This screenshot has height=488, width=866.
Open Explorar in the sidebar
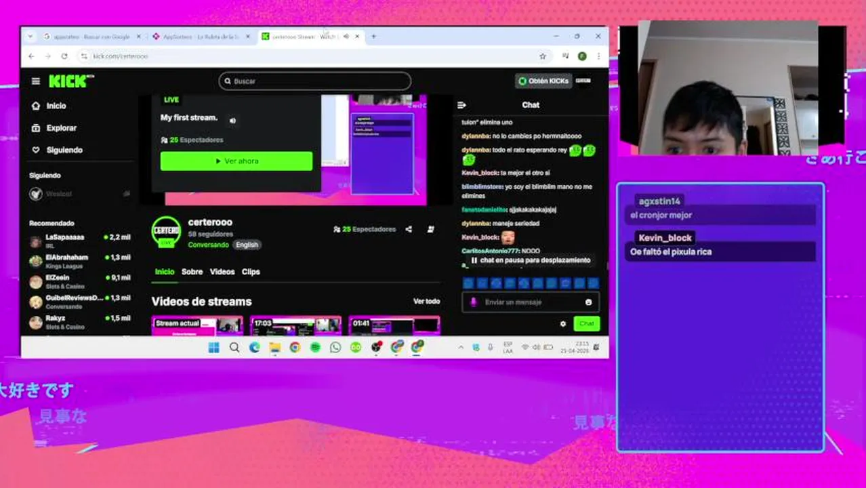coord(61,128)
